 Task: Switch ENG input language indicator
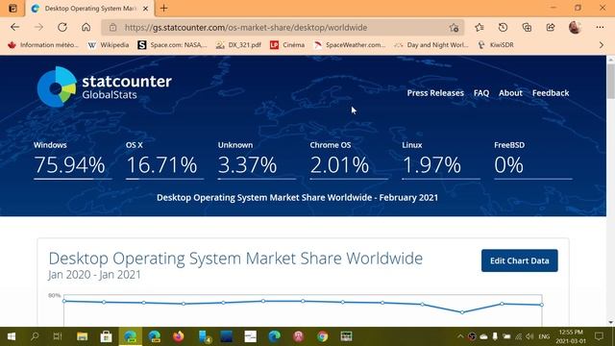tap(544, 336)
